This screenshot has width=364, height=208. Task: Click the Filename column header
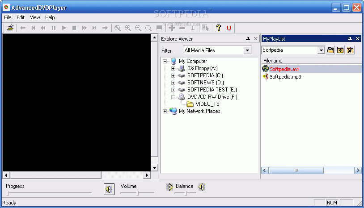[x=311, y=61]
